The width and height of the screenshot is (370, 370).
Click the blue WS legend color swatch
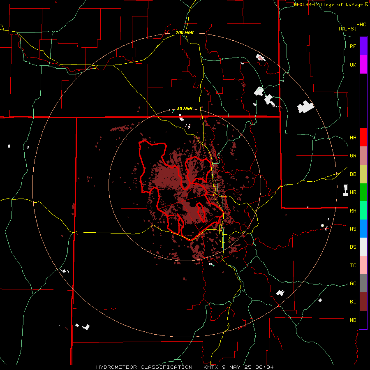(x=363, y=229)
